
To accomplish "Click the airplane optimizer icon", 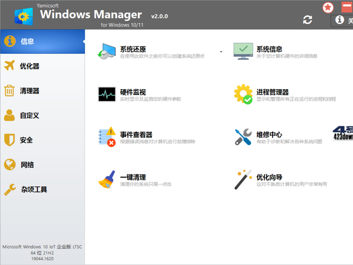I will click(x=9, y=66).
